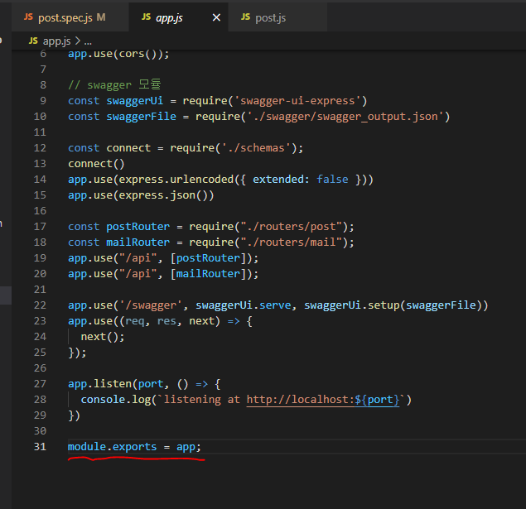The height and width of the screenshot is (509, 526).
Task: Click './swagger/swagger_output.json' string on line 10
Action: tap(345, 117)
